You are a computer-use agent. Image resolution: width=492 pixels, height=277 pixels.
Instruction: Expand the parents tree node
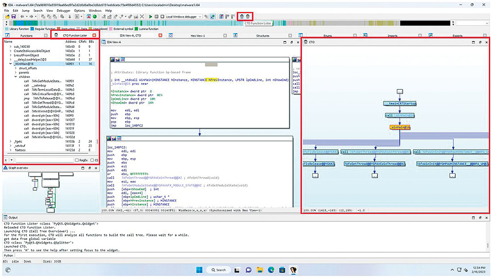coord(16,72)
